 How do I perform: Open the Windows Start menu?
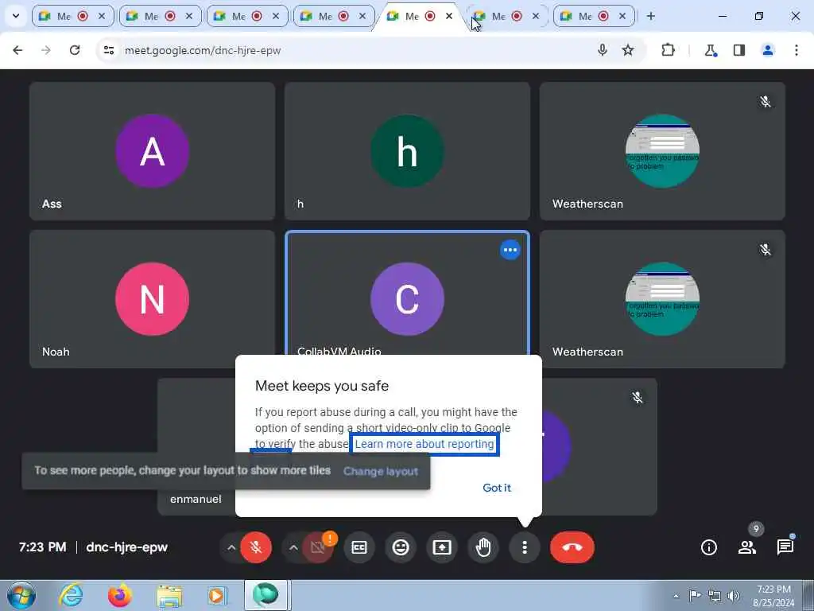coord(21,595)
